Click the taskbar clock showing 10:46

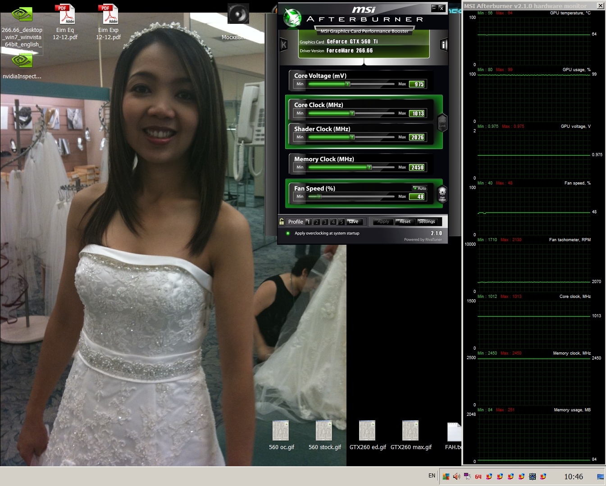573,477
